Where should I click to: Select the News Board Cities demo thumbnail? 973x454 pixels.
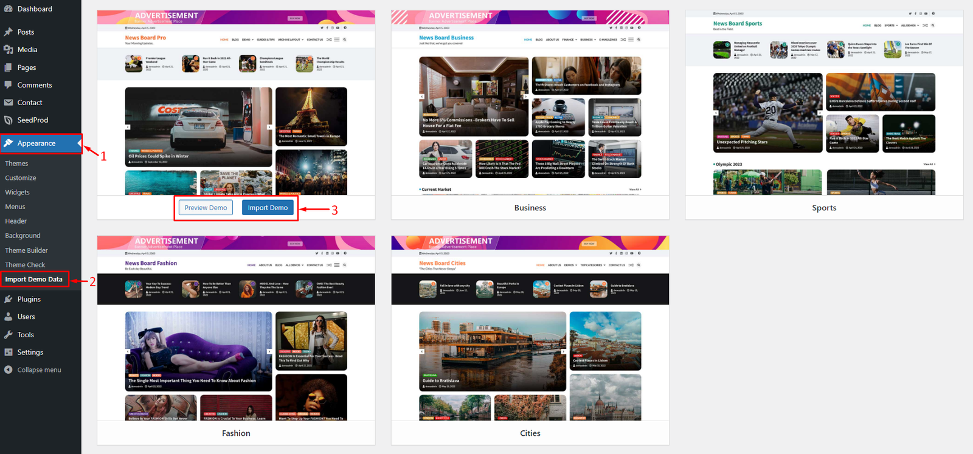(530, 328)
